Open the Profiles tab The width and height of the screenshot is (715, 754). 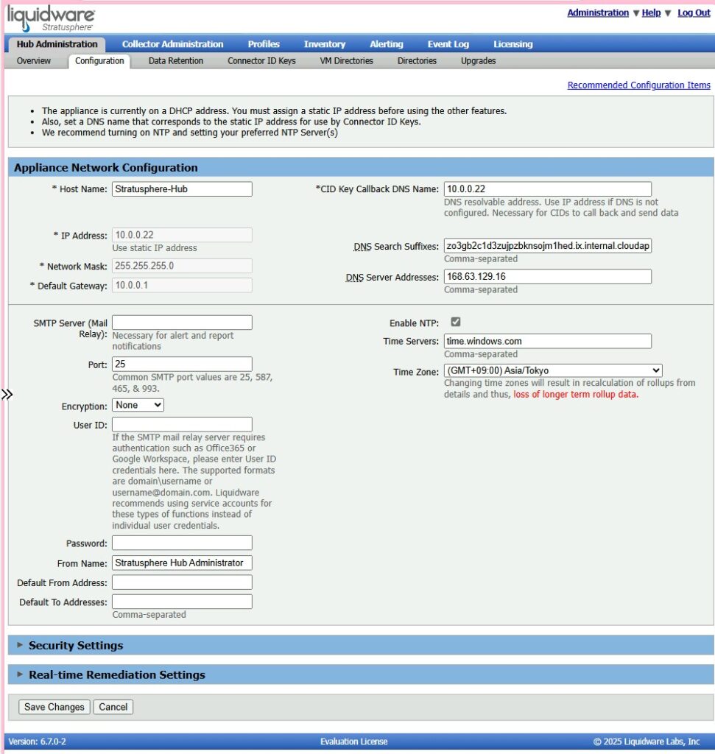(264, 44)
